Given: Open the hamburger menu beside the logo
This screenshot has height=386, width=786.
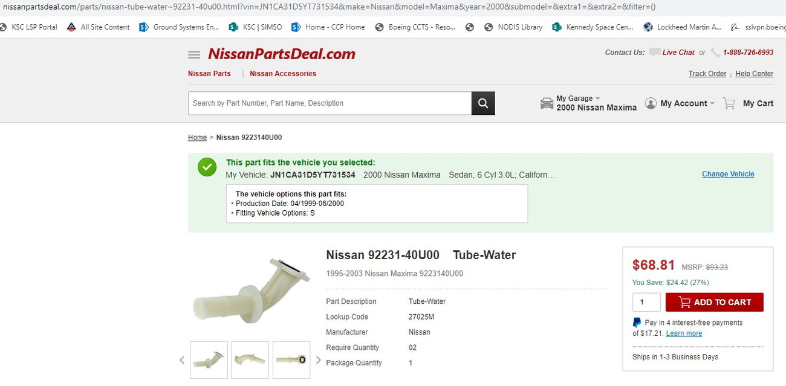Looking at the screenshot, I should (x=193, y=55).
